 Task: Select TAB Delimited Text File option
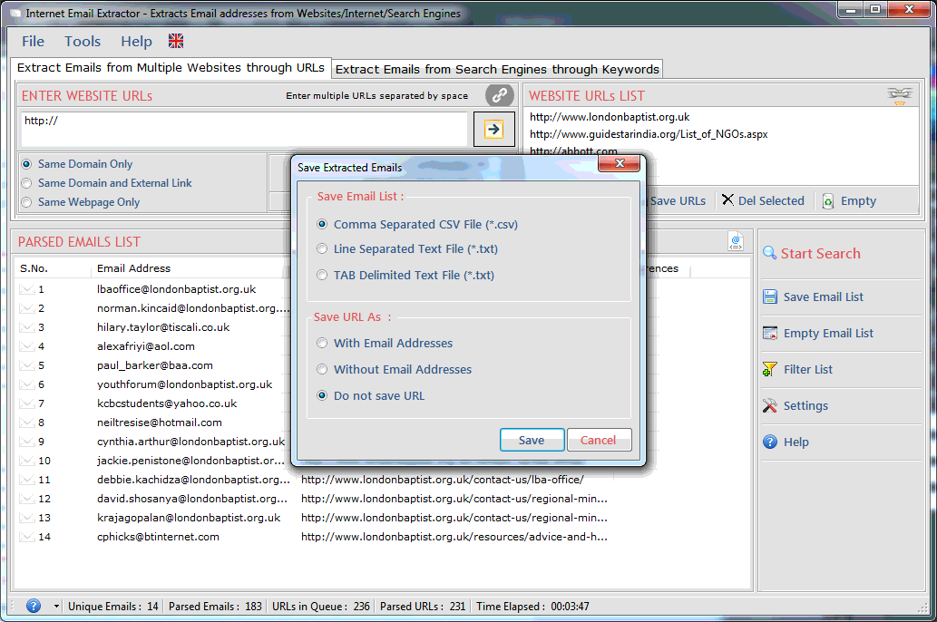coord(322,276)
